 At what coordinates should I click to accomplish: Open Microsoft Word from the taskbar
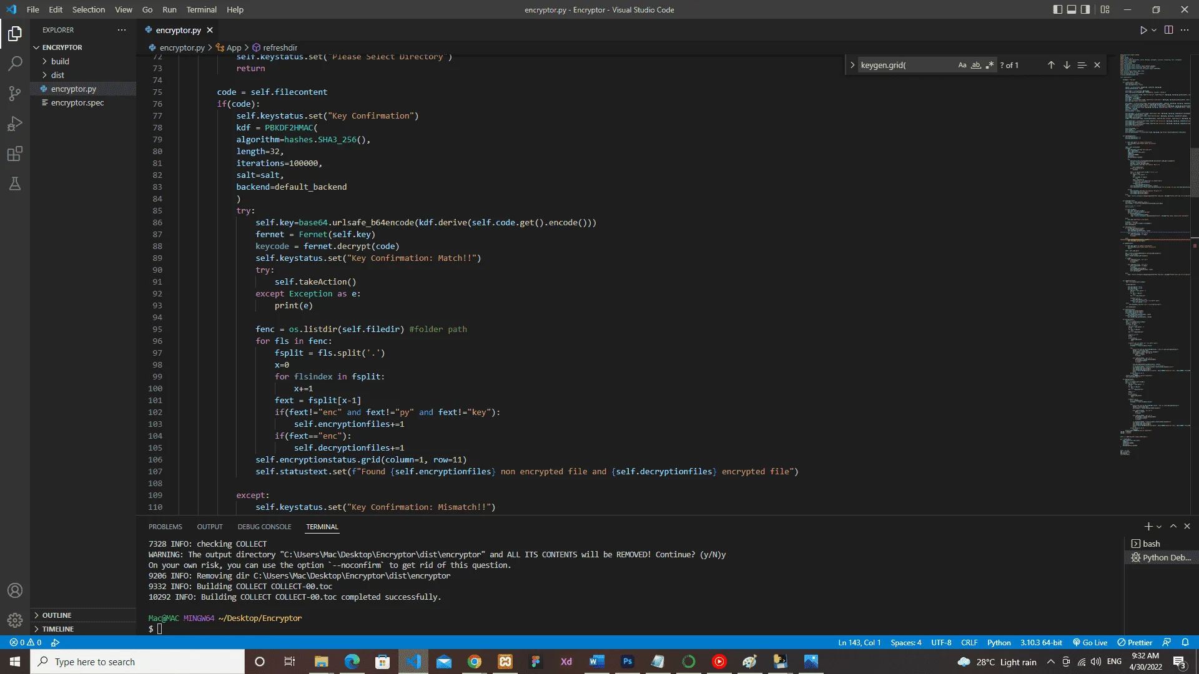(597, 662)
